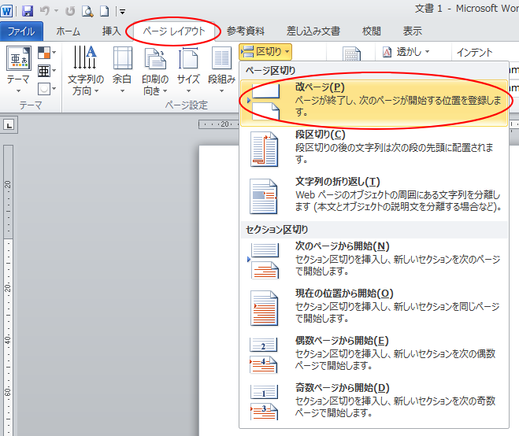The width and height of the screenshot is (519, 436).
Task: Insert 奇数ページから開始(D) section break
Action: coord(374,403)
